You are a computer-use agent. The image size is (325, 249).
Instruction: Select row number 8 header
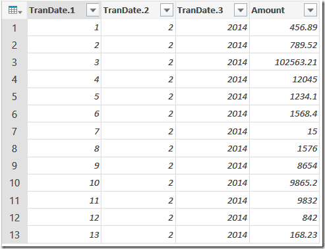pos(15,148)
